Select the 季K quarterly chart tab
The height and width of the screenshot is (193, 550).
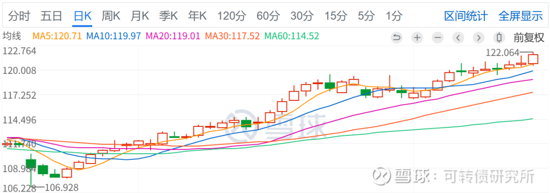(169, 16)
